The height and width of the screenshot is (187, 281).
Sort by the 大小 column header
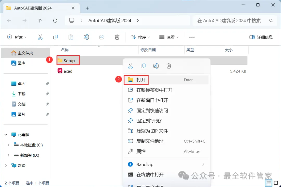229,50
